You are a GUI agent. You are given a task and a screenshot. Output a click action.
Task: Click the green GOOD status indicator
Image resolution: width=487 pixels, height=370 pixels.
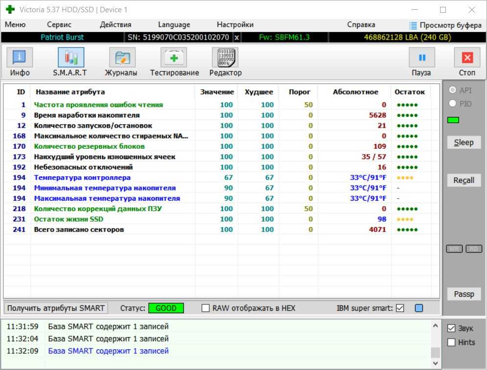click(x=166, y=308)
